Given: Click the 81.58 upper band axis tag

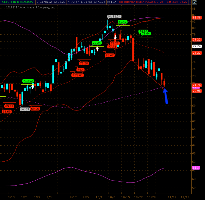Looking at the screenshot, I should tap(197, 17).
